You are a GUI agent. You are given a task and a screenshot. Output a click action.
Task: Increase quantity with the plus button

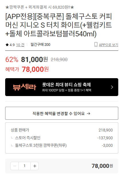35,166
